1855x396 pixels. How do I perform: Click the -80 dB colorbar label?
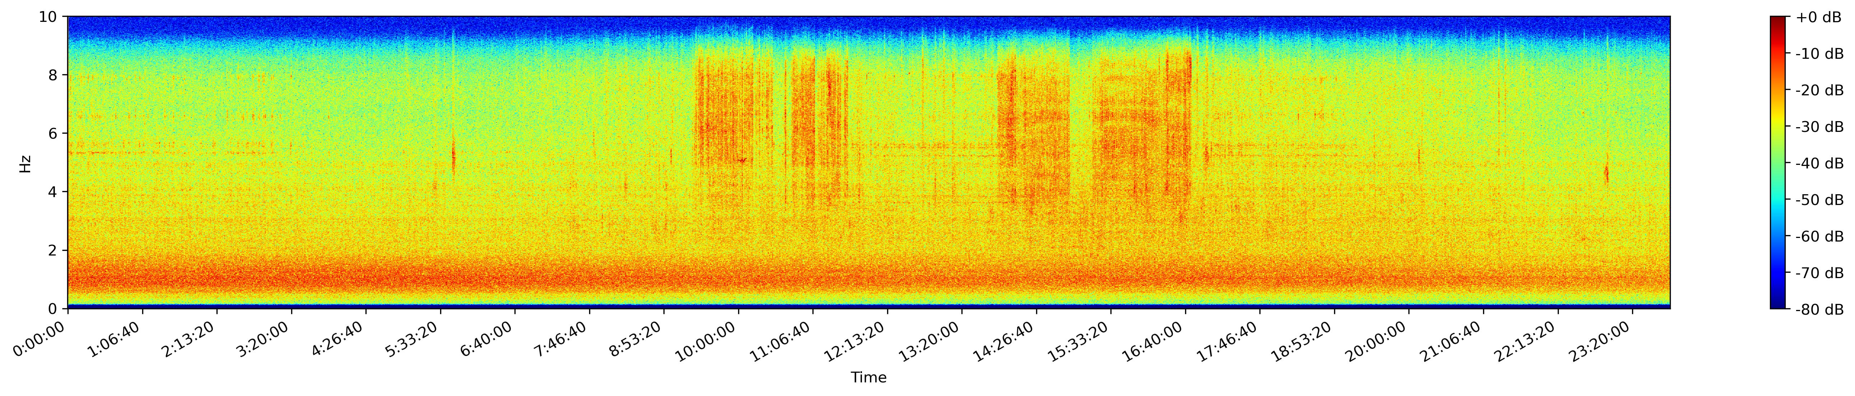[x=1821, y=310]
